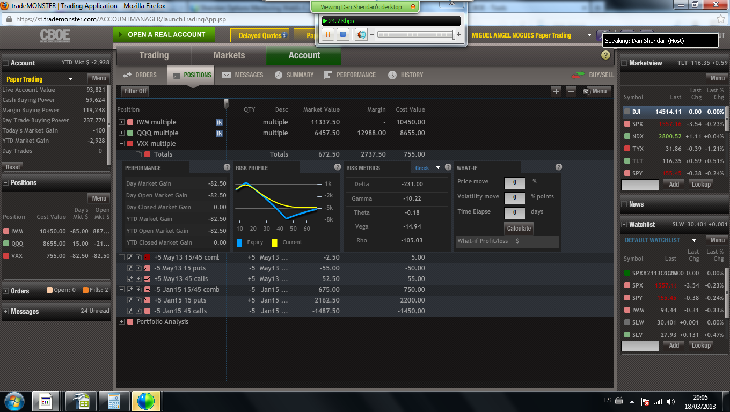730x412 pixels.
Task: Click the Price move input field
Action: (x=515, y=182)
